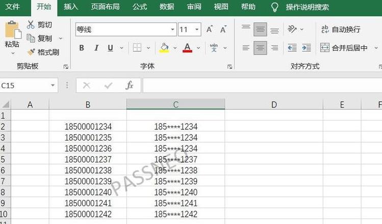Switch to 页面布局 tab

pyautogui.click(x=105, y=7)
